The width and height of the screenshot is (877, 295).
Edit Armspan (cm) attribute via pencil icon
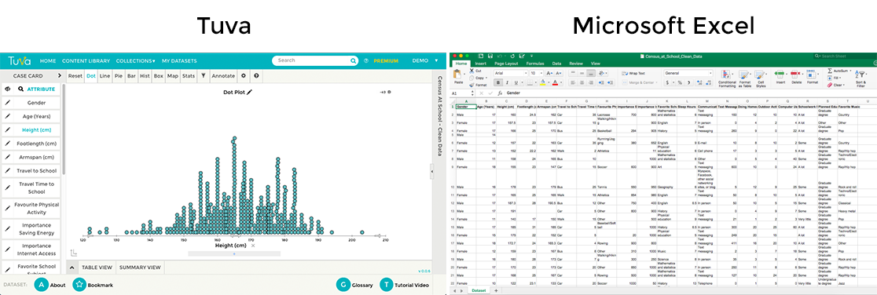point(8,157)
